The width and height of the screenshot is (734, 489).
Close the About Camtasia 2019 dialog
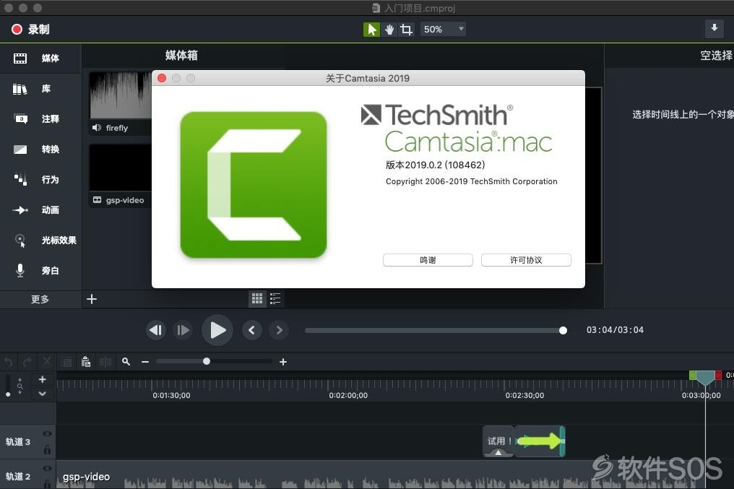[162, 78]
